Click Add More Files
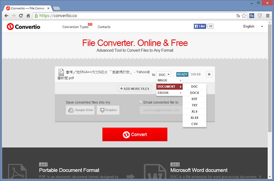Viewport: 274px width, 181px height. pyautogui.click(x=134, y=89)
